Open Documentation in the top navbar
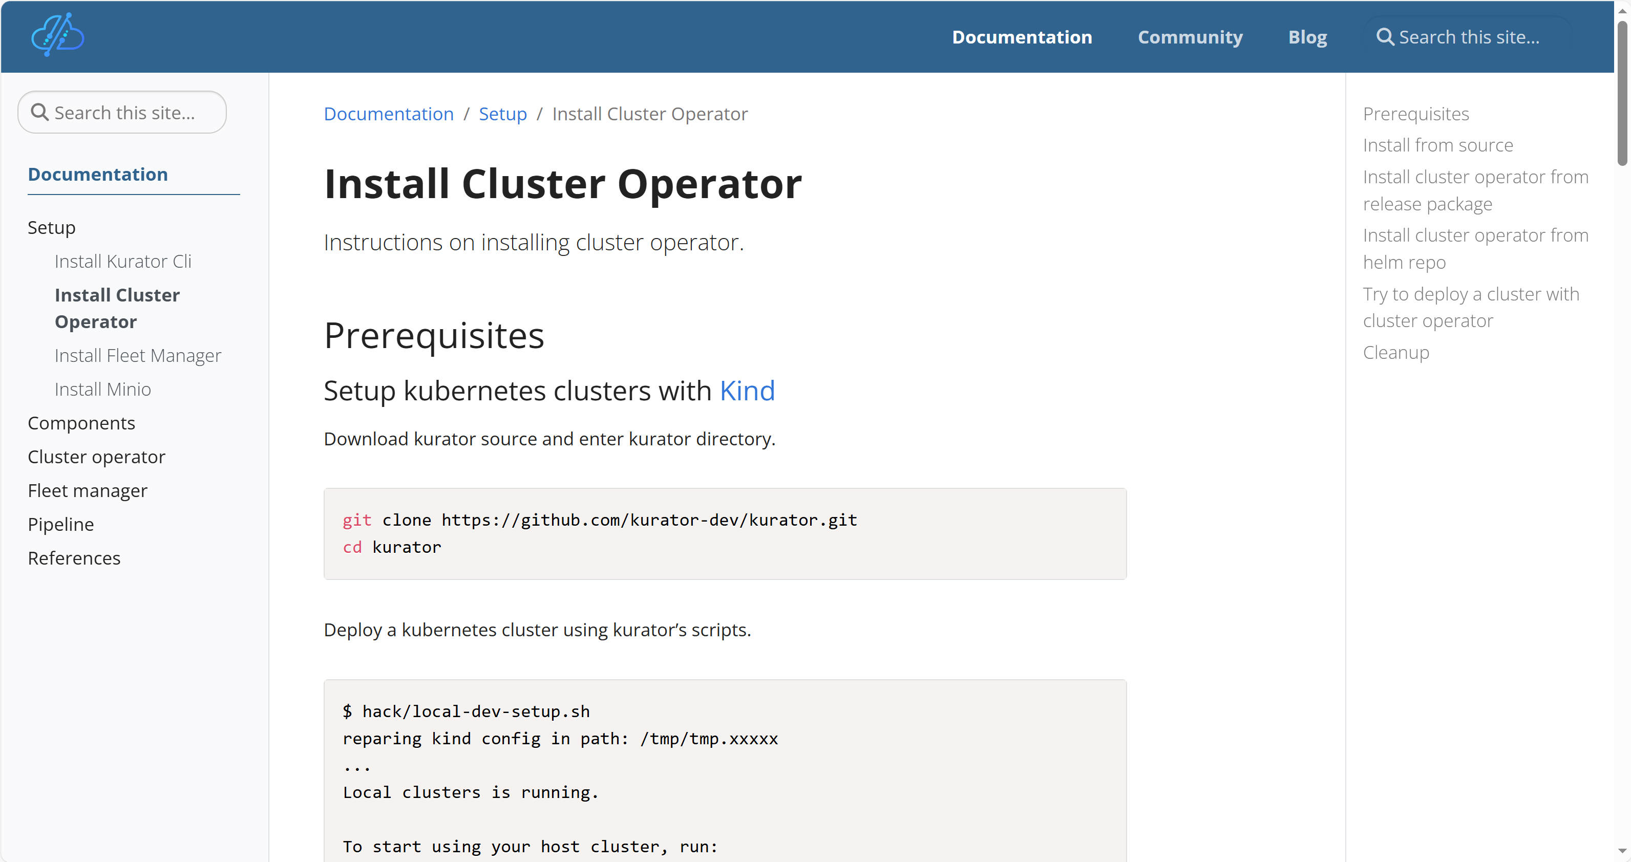 [1022, 37]
